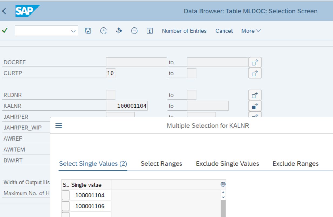Open the table settings gear icon
This screenshot has width=333, height=217.
[223, 184]
